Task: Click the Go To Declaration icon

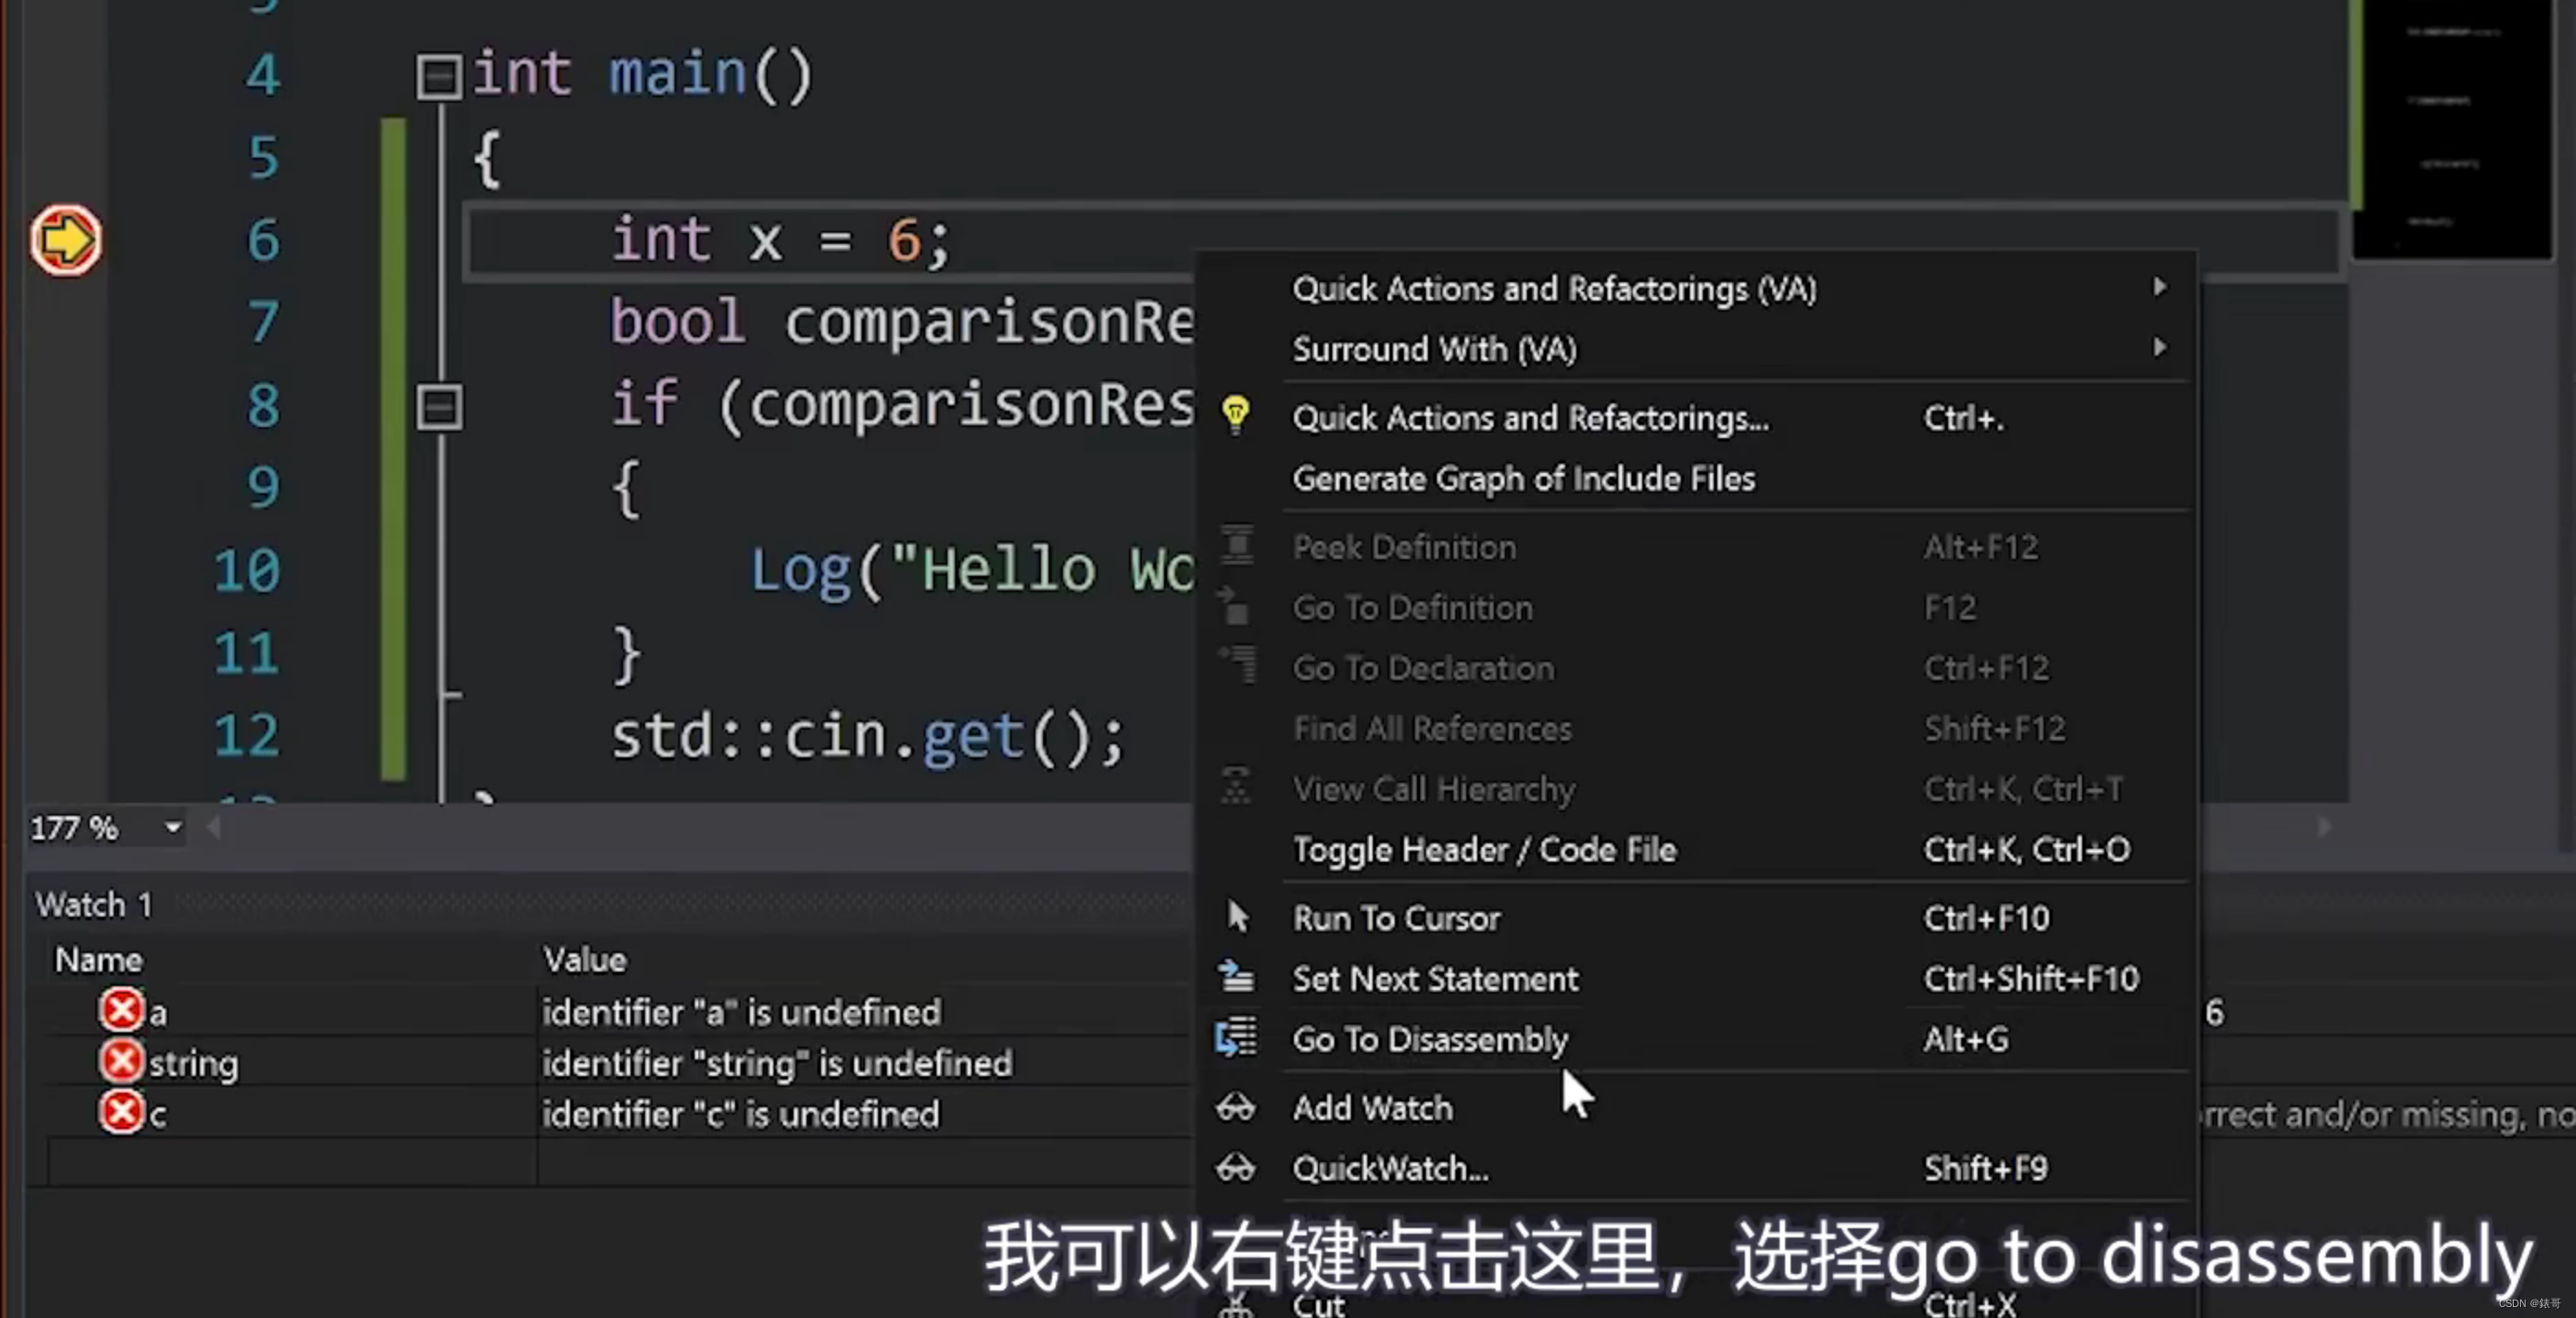Action: click(1237, 665)
